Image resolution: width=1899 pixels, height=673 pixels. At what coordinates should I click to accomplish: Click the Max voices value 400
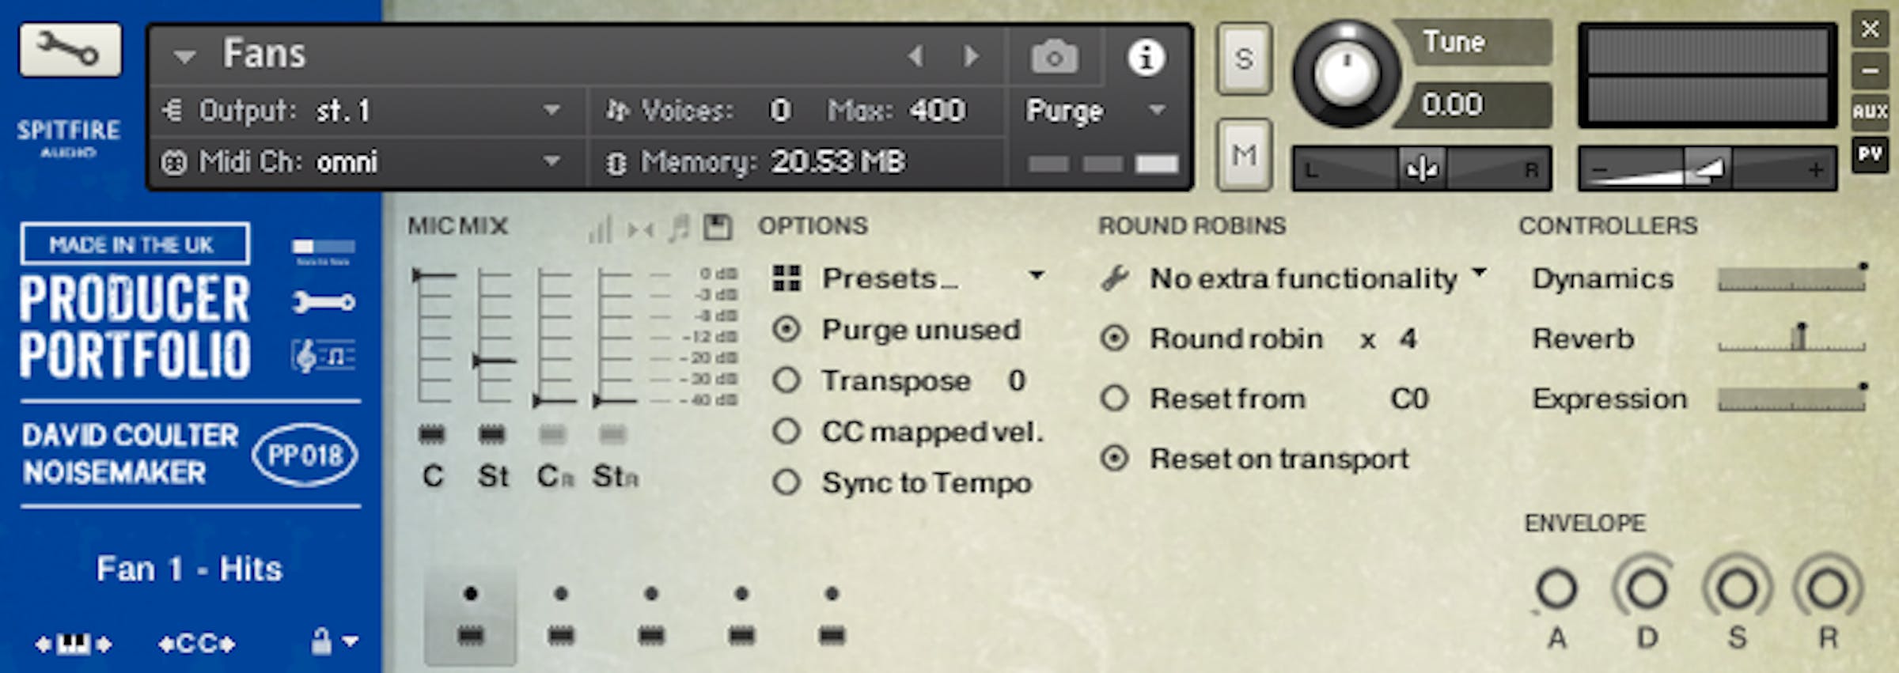(x=937, y=110)
